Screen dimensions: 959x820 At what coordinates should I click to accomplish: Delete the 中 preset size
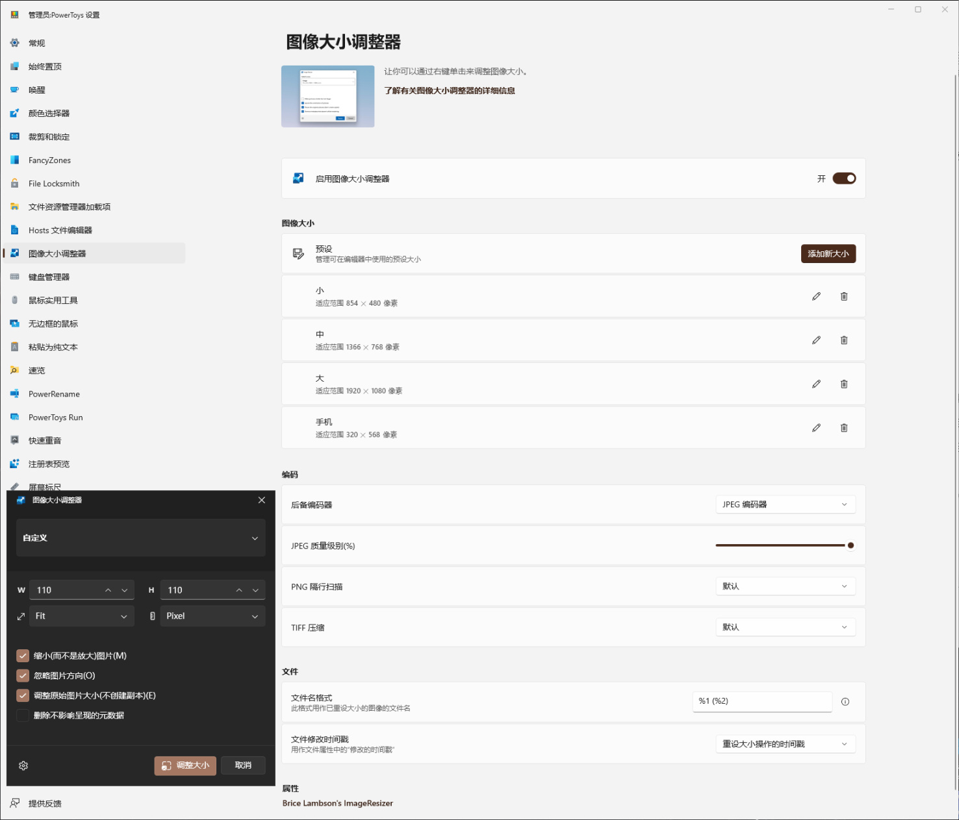pyautogui.click(x=844, y=340)
